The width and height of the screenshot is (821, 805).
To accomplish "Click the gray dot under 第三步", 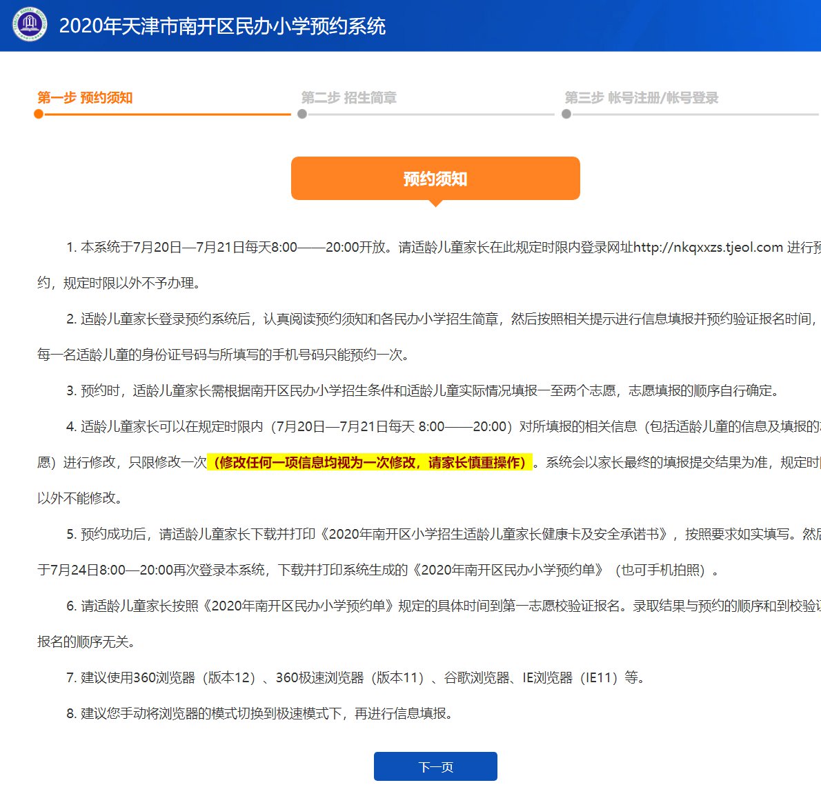I will (566, 114).
